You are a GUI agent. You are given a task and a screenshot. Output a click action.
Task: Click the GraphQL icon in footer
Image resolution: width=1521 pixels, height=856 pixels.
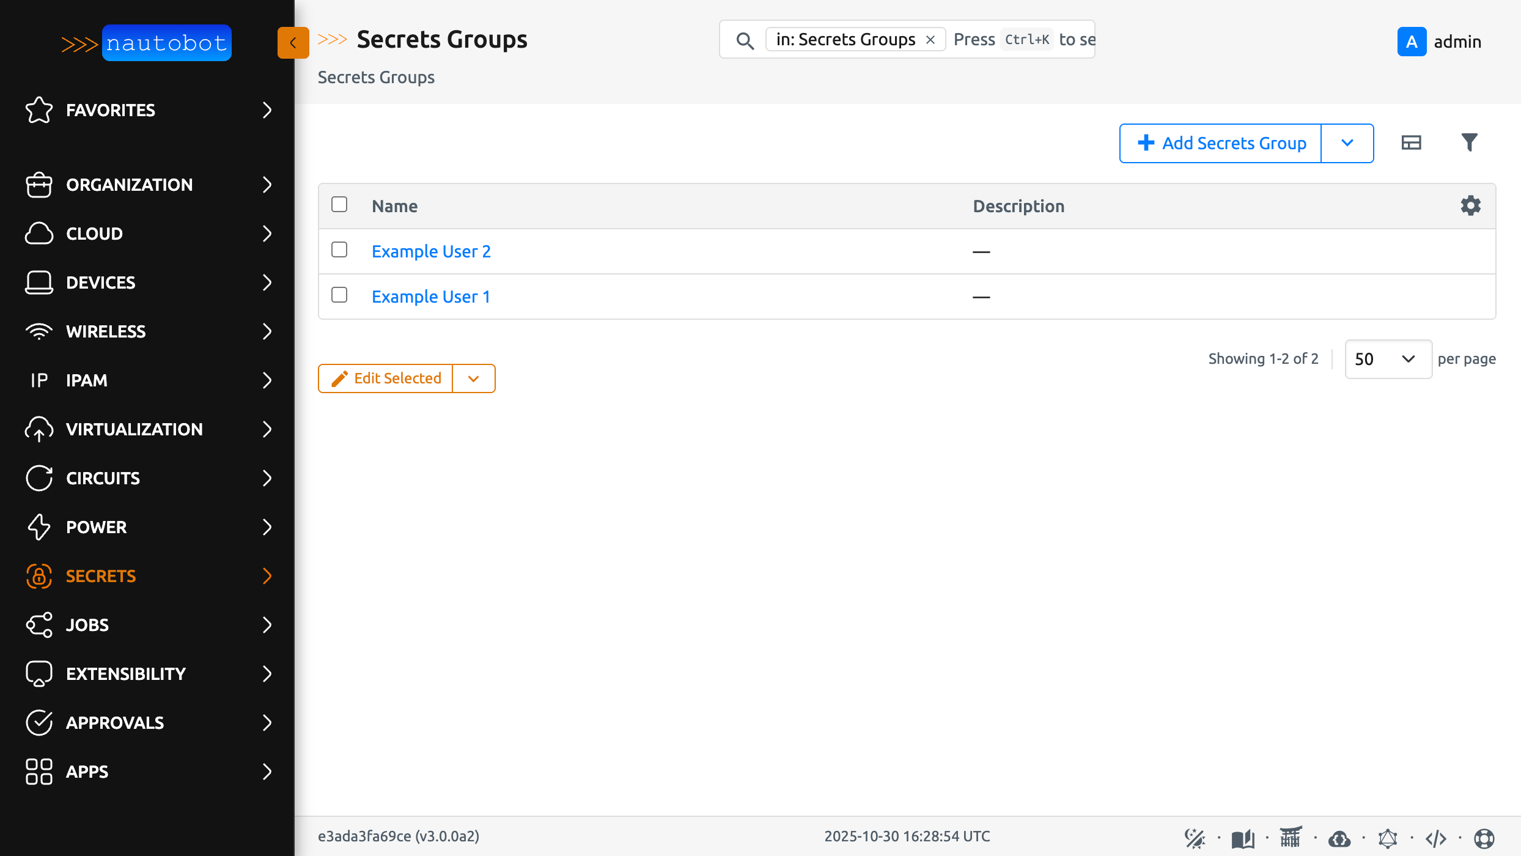click(x=1388, y=838)
